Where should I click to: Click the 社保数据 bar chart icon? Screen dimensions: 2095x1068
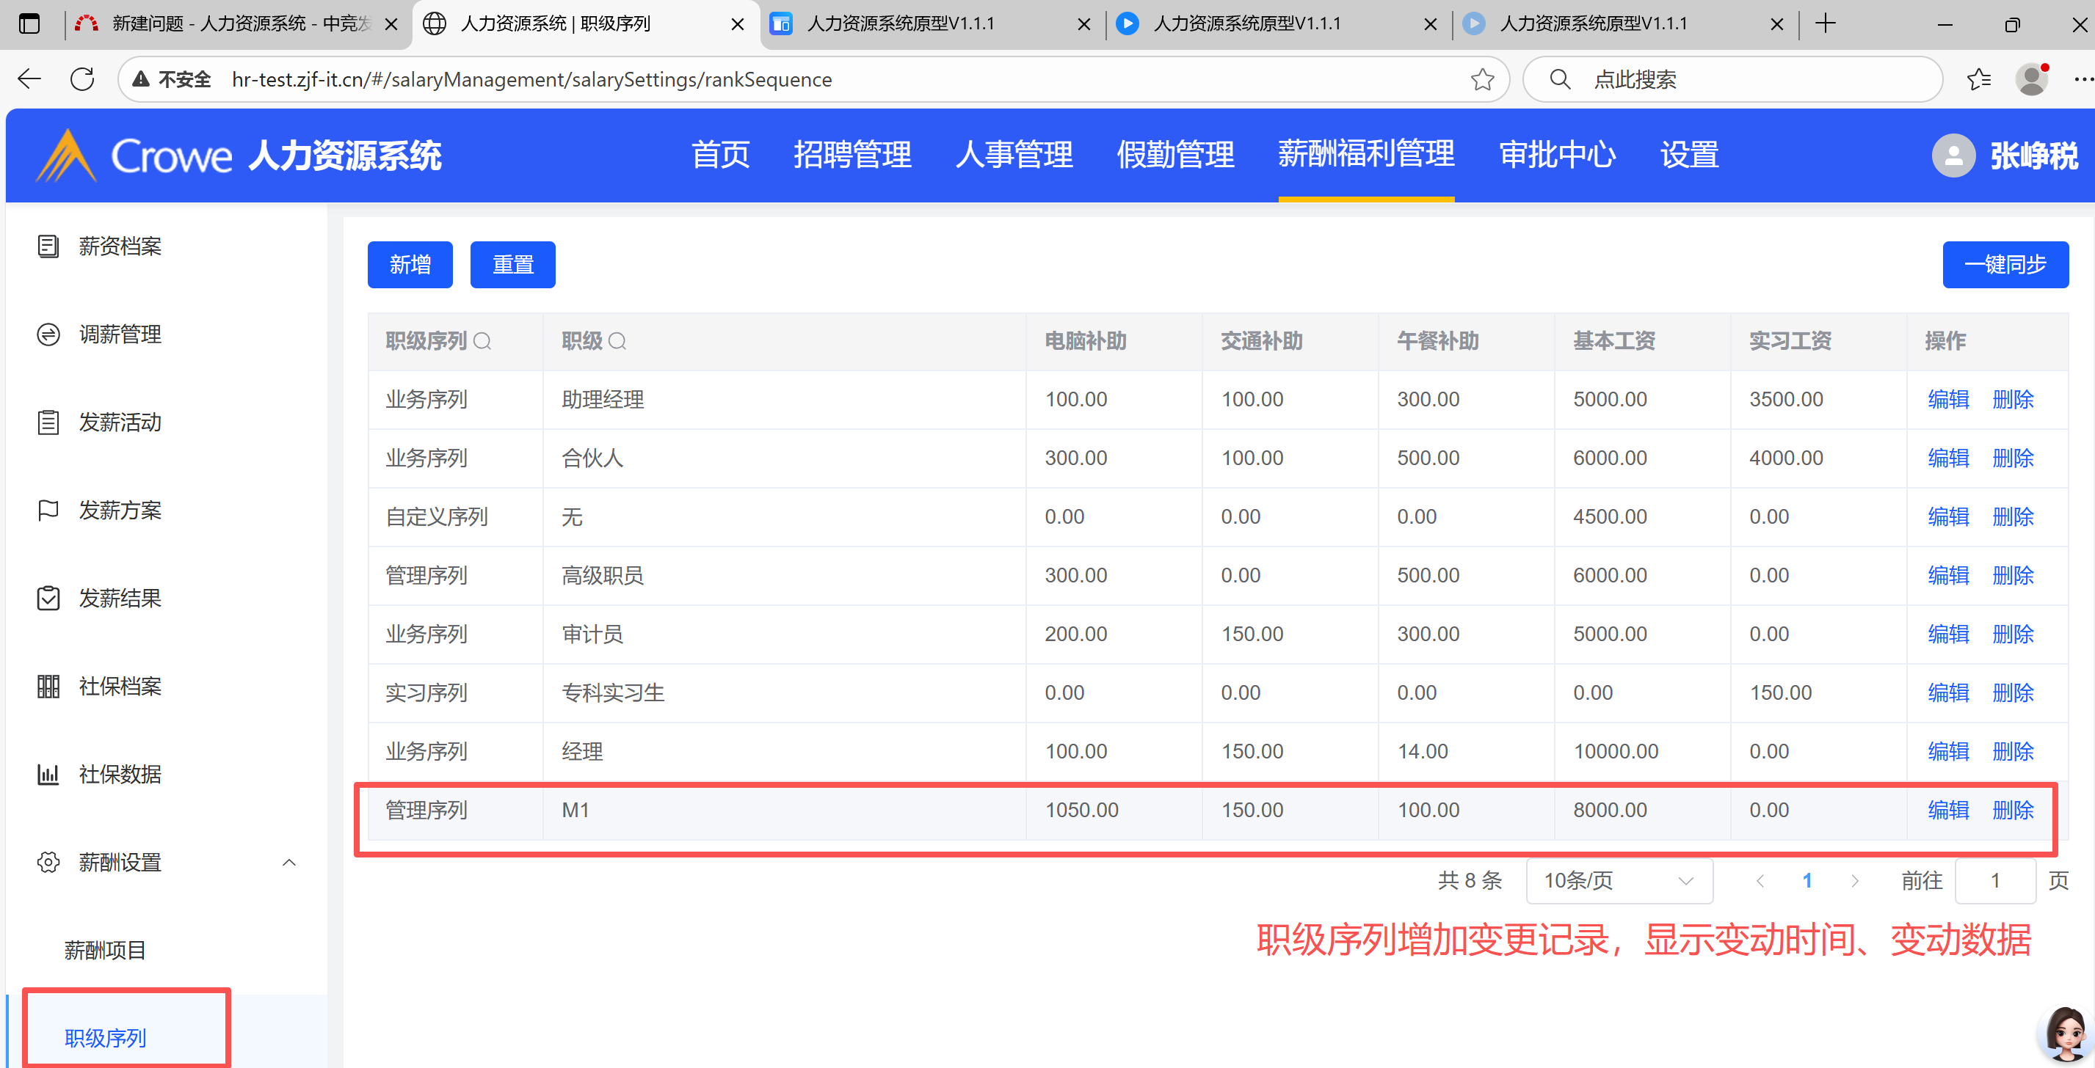(48, 774)
